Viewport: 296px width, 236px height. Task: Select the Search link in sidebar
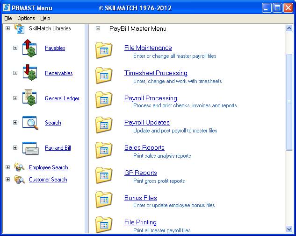[x=53, y=123]
